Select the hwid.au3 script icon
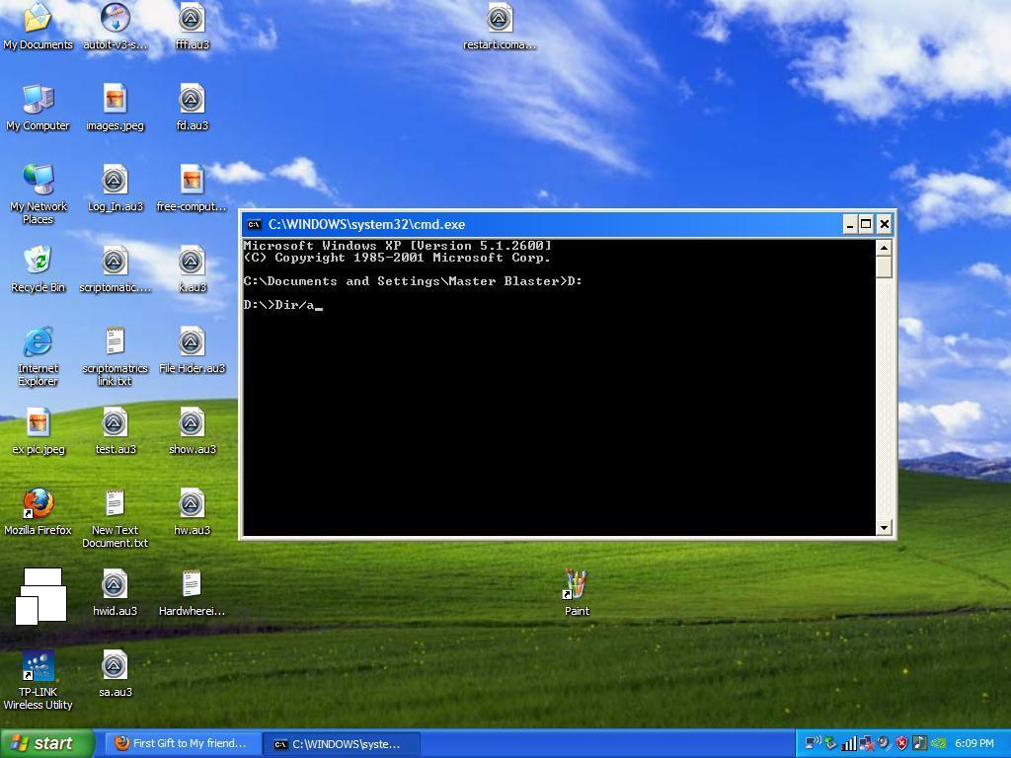This screenshot has height=758, width=1011. pyautogui.click(x=116, y=593)
